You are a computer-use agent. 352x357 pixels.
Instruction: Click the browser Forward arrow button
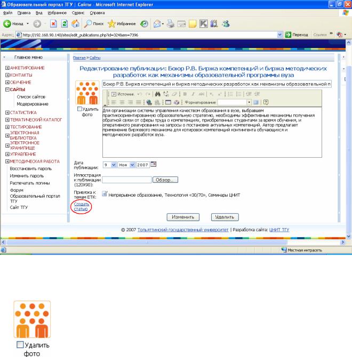click(x=37, y=23)
